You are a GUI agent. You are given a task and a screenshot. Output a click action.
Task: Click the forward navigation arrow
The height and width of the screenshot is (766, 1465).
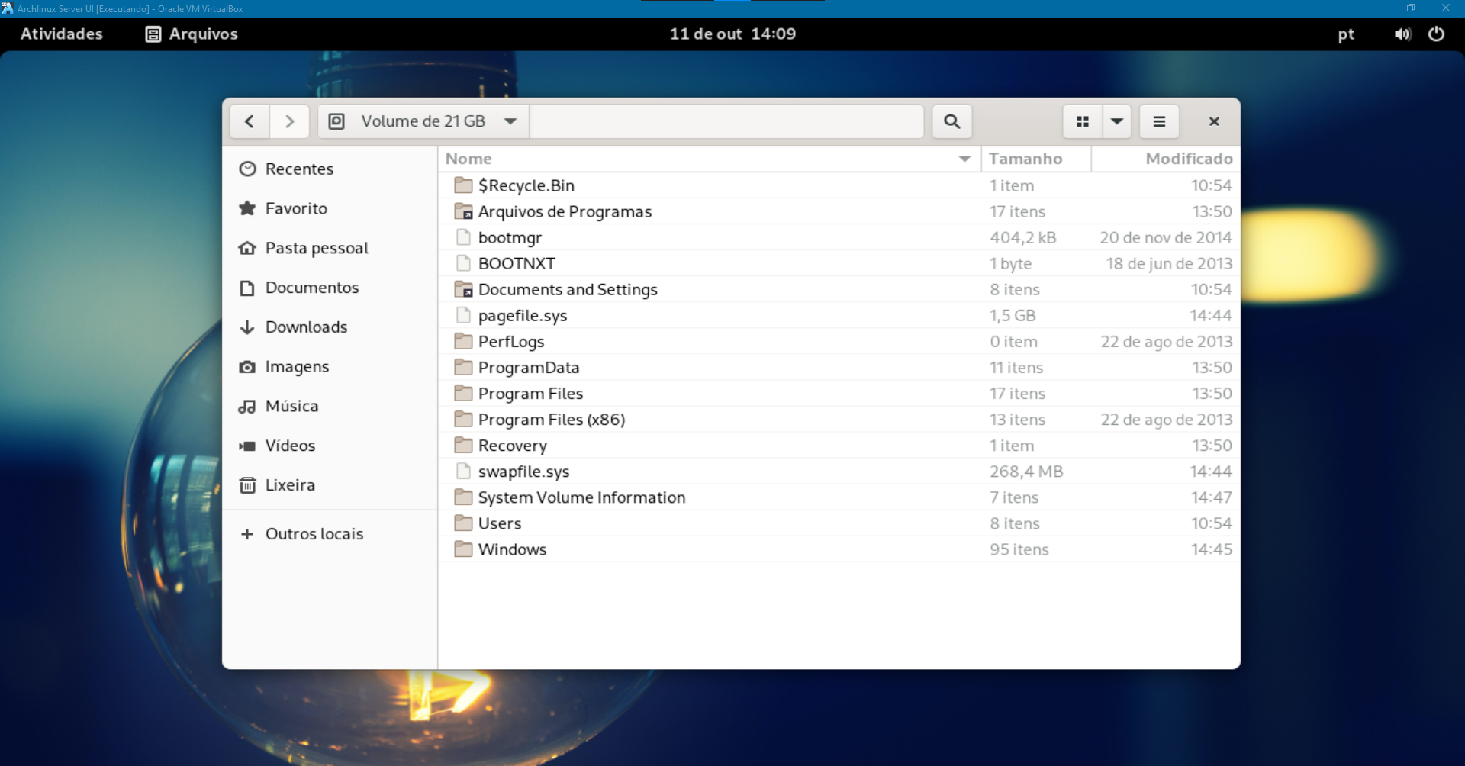289,121
